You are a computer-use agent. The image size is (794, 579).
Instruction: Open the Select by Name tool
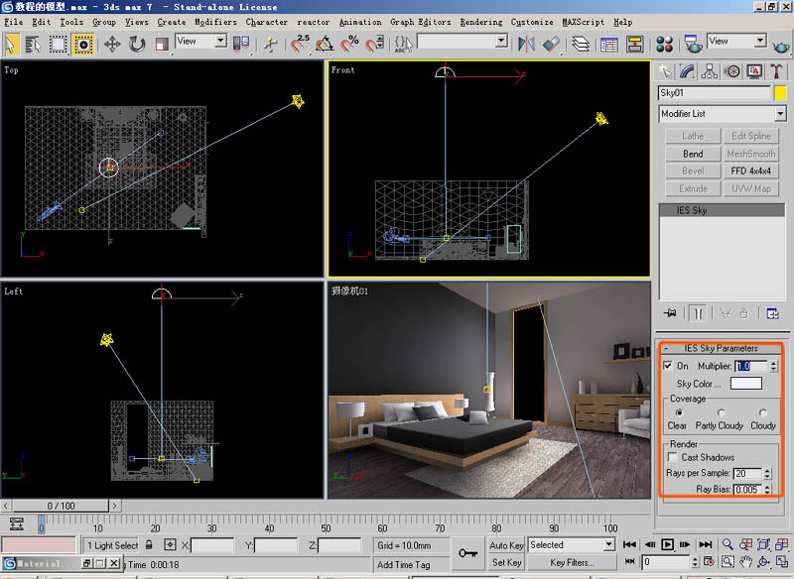34,45
